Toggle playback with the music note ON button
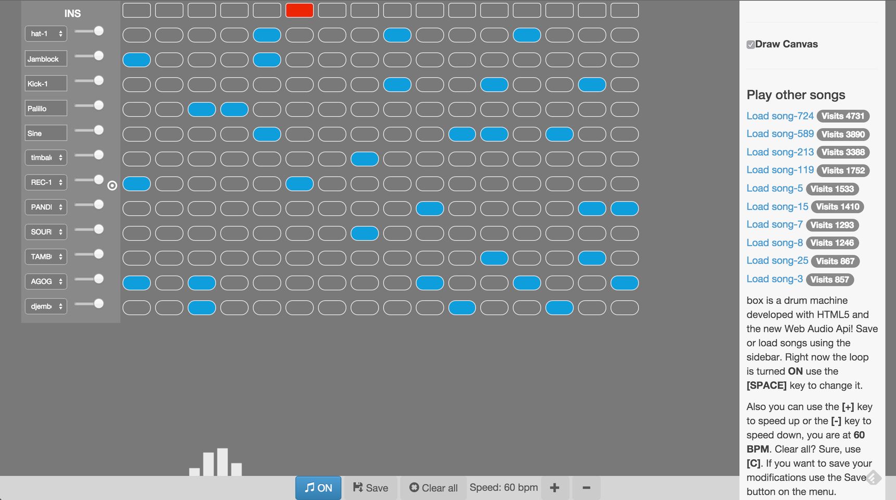The width and height of the screenshot is (896, 500). point(318,488)
